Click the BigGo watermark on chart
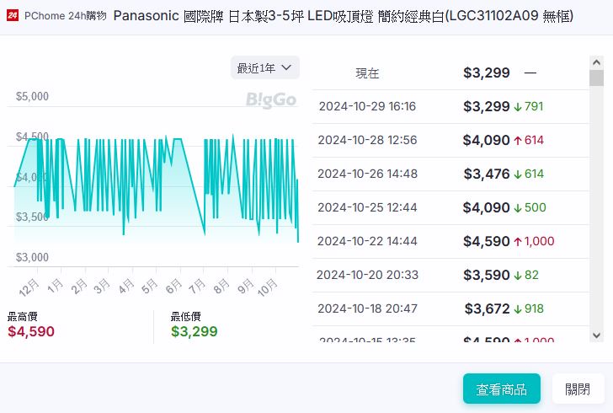Viewport: 613px width, 413px height. coord(270,100)
